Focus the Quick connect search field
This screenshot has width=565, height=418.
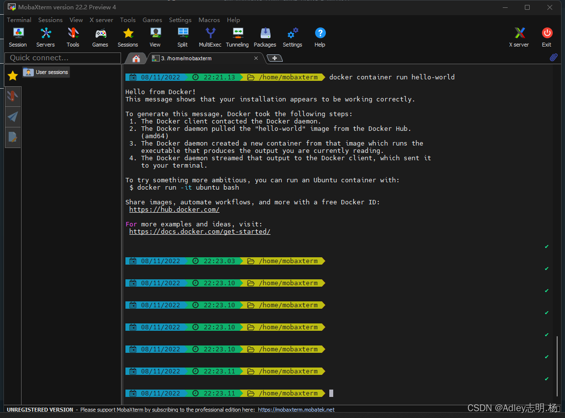(x=63, y=58)
